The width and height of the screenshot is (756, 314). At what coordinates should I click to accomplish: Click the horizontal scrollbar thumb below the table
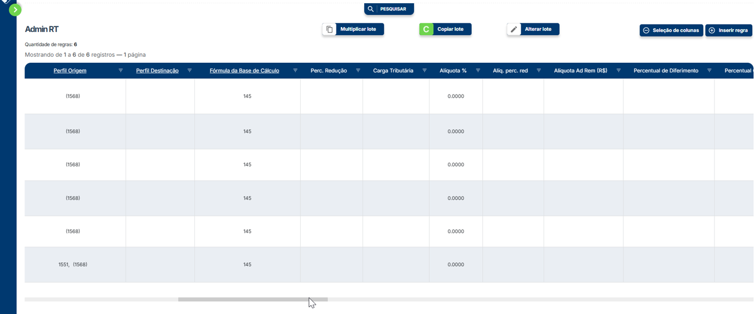253,300
